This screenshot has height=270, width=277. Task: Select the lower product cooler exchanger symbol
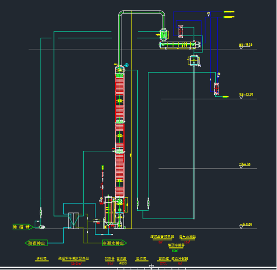coord(216,89)
